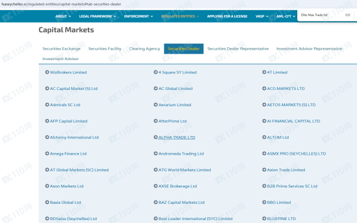Viewport: 357px width, 223px height.
Task: Click the arrow icon beside Andromeda Trading Ltd
Action: click(156, 154)
